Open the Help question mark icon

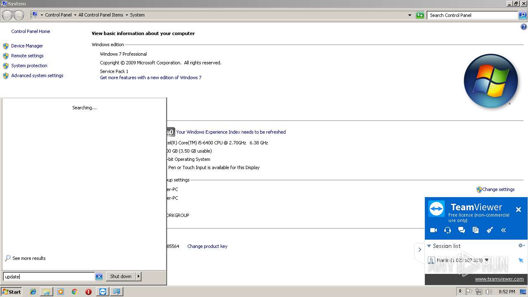[524, 27]
